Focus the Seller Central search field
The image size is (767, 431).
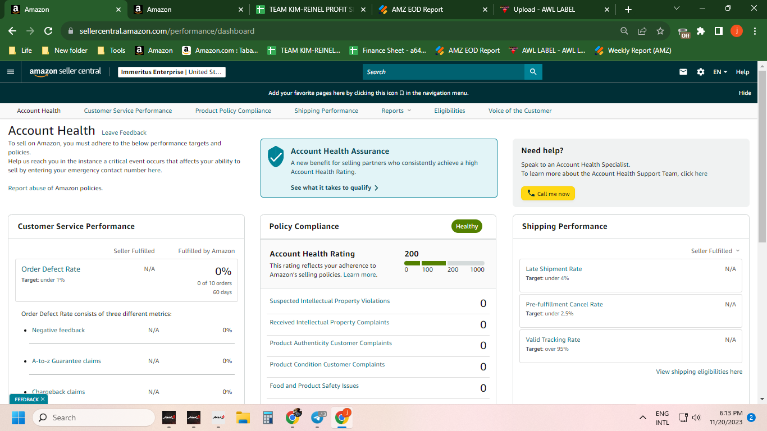(444, 72)
